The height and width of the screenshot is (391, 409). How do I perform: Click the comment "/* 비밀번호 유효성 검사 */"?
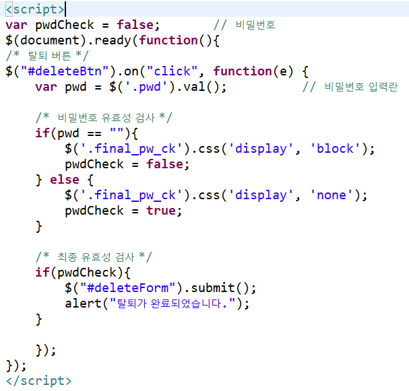pos(104,118)
